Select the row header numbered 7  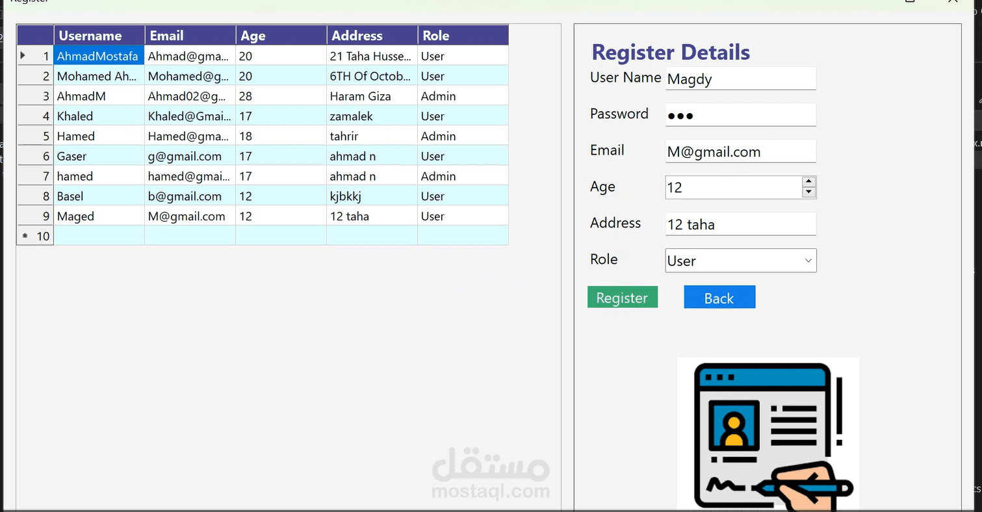[x=35, y=176]
